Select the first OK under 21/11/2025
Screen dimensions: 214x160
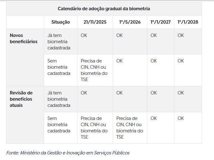84,35
